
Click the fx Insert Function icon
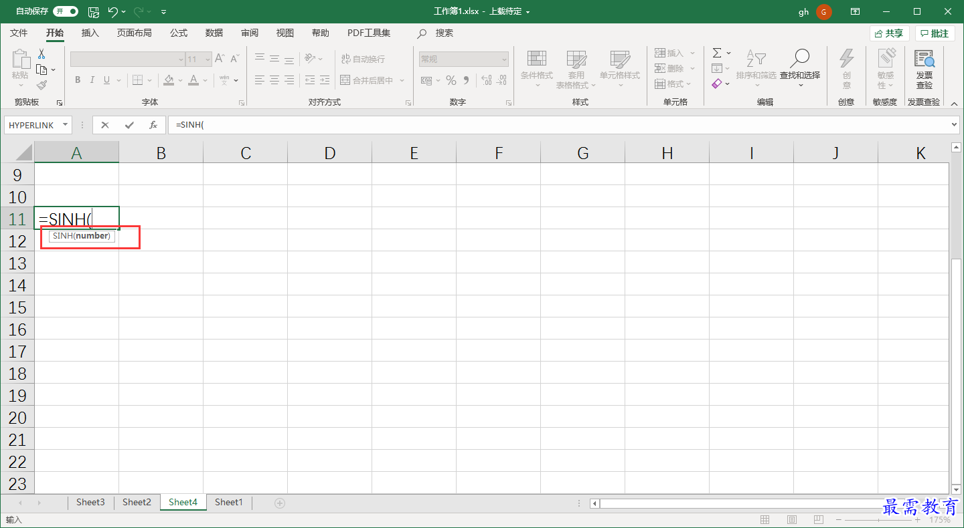153,125
